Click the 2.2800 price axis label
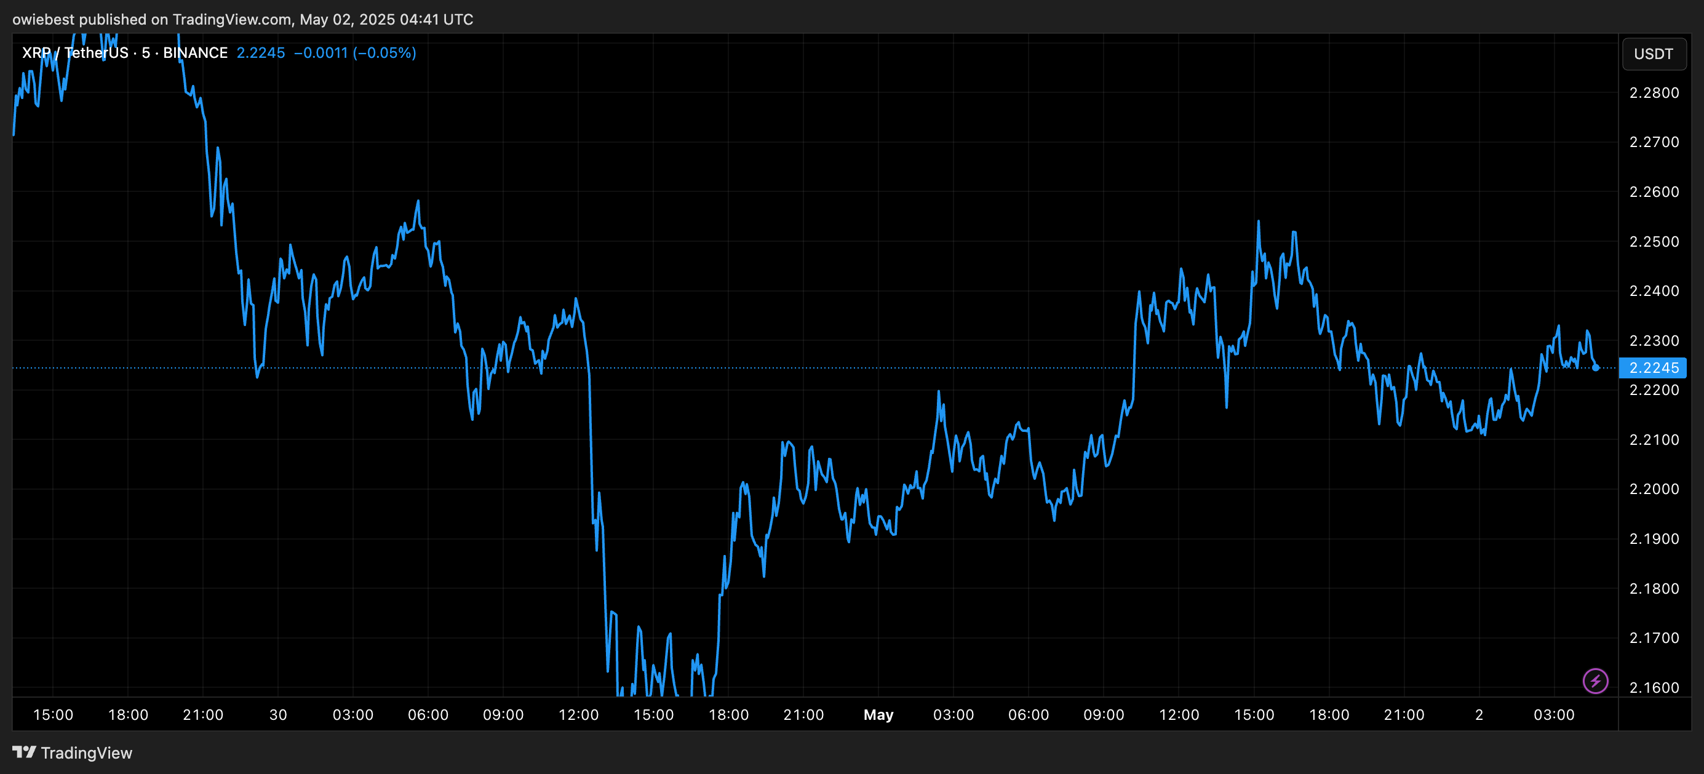Viewport: 1704px width, 774px height. pyautogui.click(x=1654, y=93)
